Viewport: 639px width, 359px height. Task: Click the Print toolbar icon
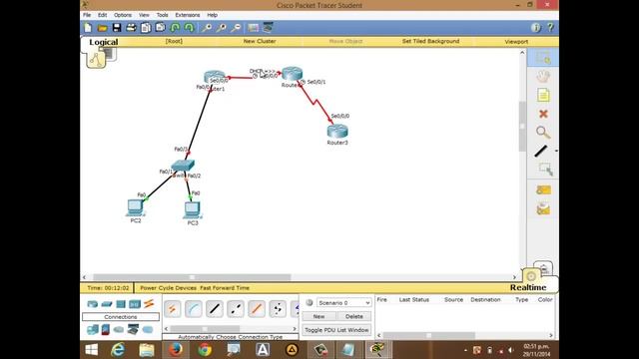(131, 28)
